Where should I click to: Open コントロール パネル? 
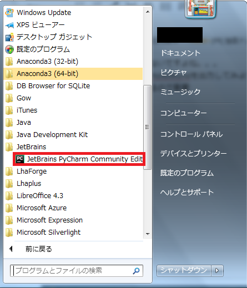point(191,134)
